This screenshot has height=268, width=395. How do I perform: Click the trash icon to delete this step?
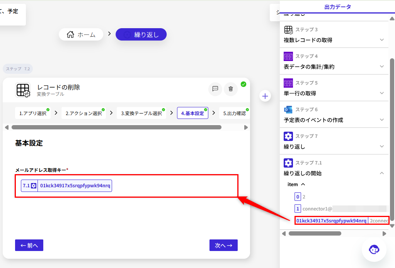coord(230,89)
